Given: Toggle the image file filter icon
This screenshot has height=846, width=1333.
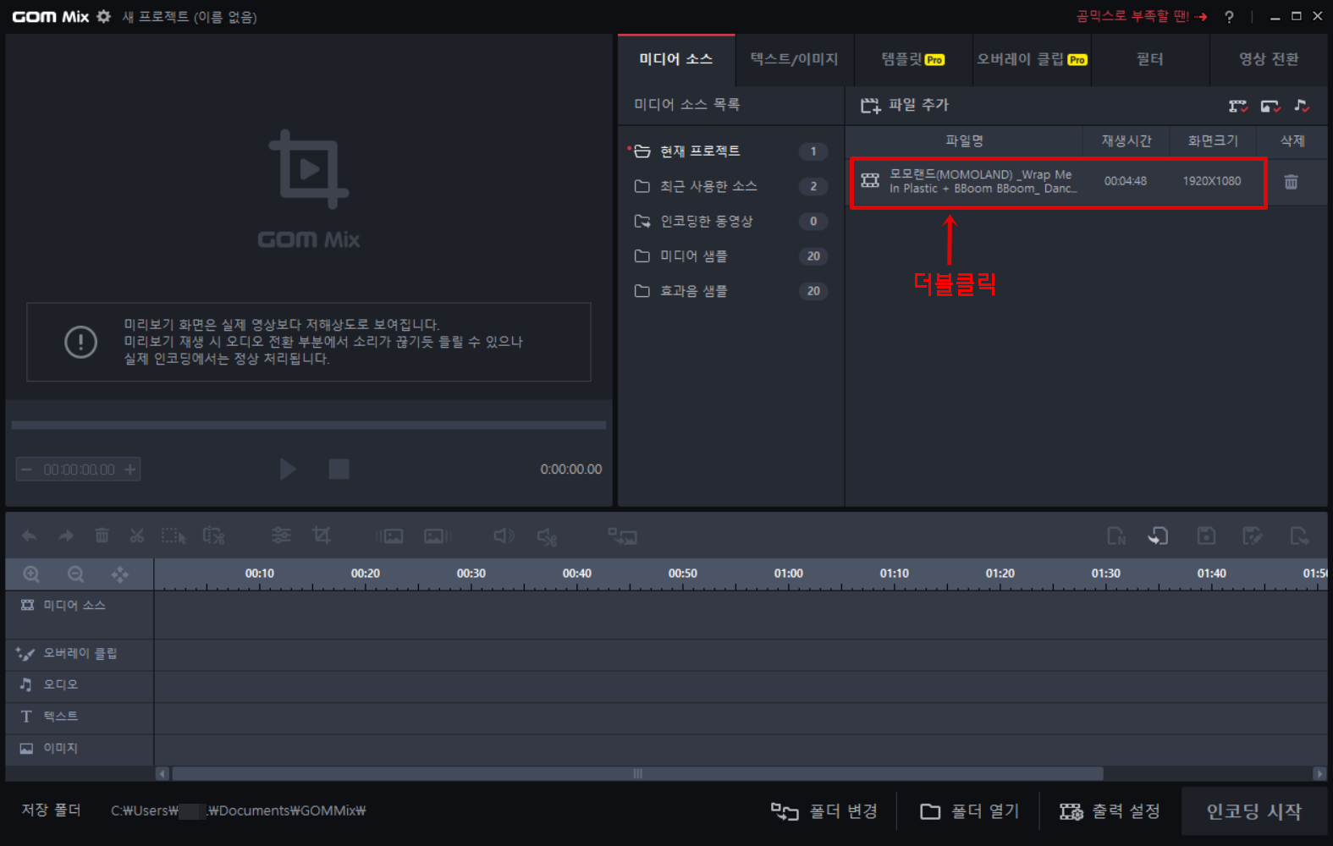Looking at the screenshot, I should 1270,106.
